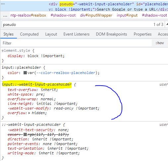
Task: Click the struck-through rgb(117, 117, 117) value
Action: (x=47, y=134)
